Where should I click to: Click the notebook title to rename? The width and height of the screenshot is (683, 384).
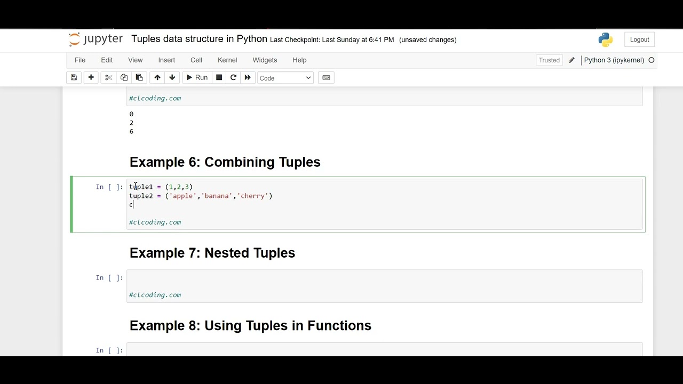(x=199, y=39)
